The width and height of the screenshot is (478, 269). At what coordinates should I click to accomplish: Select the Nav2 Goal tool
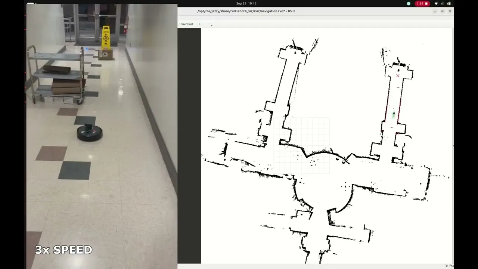(186, 24)
